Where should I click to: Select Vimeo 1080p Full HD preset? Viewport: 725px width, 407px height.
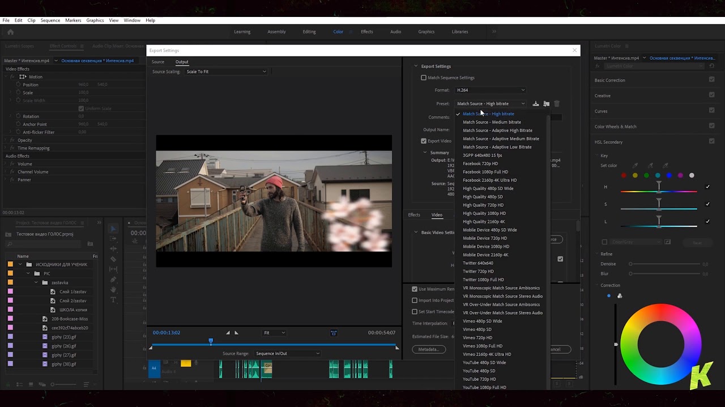click(x=483, y=346)
